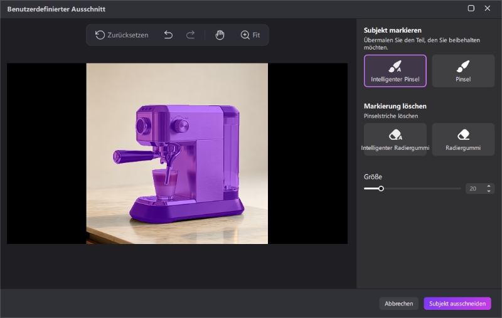This screenshot has height=318, width=502.
Task: Maximize the Benutzerdefinierter Ausschnitt dialog
Action: pyautogui.click(x=471, y=8)
